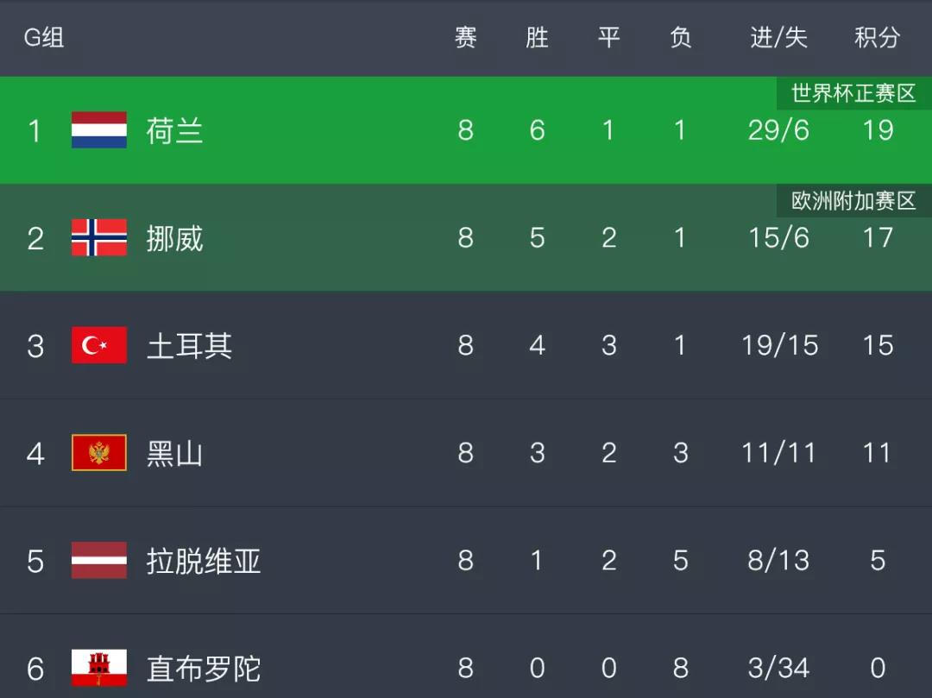932x698 pixels.
Task: Open the 拉脱维亚 team name
Action: click(204, 561)
